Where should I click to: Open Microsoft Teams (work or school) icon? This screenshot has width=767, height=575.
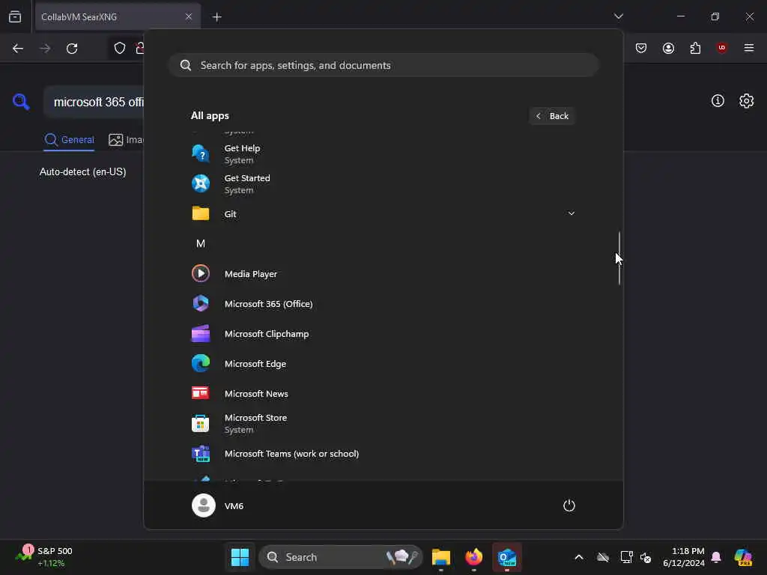pos(201,454)
